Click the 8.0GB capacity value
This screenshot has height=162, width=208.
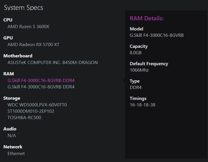tap(136, 52)
